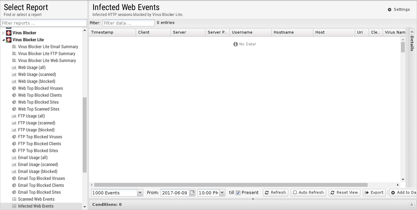This screenshot has width=417, height=210.
Task: Expand the Conditions panel
Action: 411,205
